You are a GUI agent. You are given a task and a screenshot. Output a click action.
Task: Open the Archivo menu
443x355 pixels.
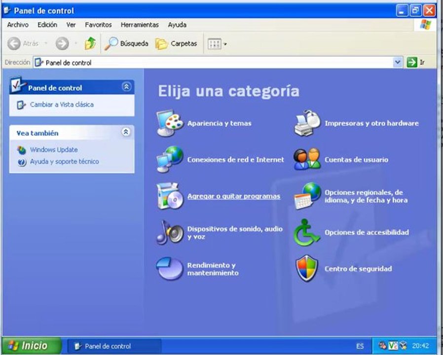coord(18,25)
